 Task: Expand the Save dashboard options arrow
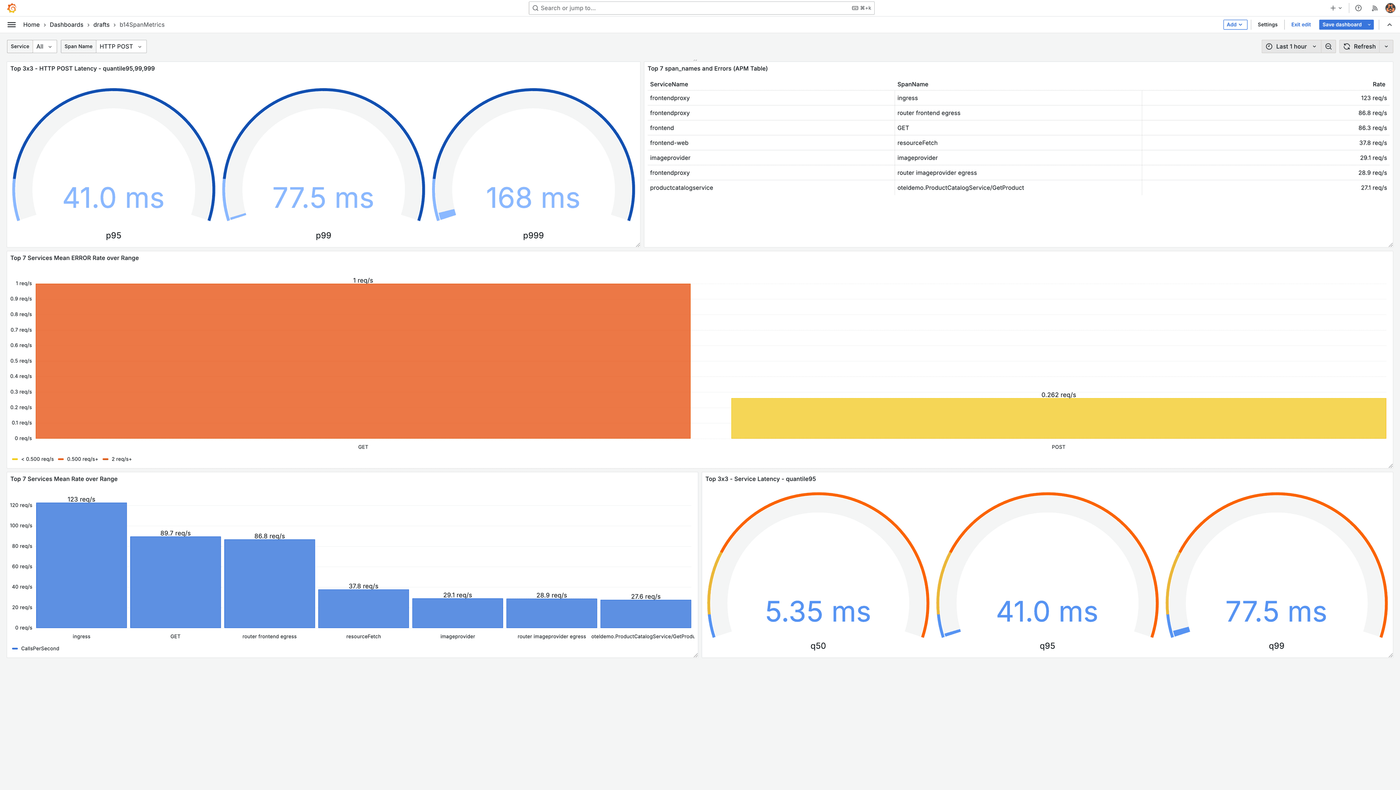(x=1369, y=24)
